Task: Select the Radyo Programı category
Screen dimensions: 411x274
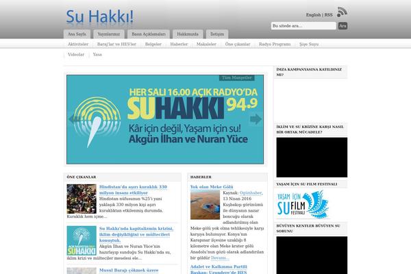Action: [275, 44]
